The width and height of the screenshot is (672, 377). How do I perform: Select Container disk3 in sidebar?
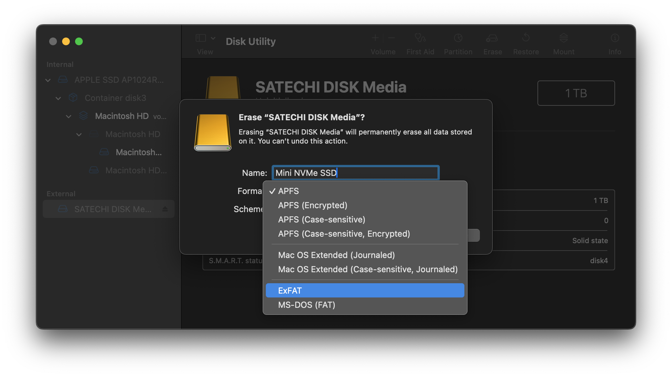tap(109, 98)
